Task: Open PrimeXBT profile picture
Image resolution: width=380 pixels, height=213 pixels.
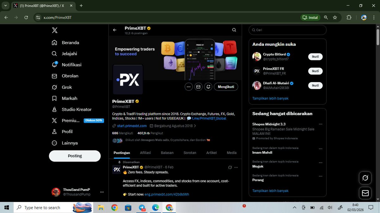Action: pyautogui.click(x=128, y=80)
